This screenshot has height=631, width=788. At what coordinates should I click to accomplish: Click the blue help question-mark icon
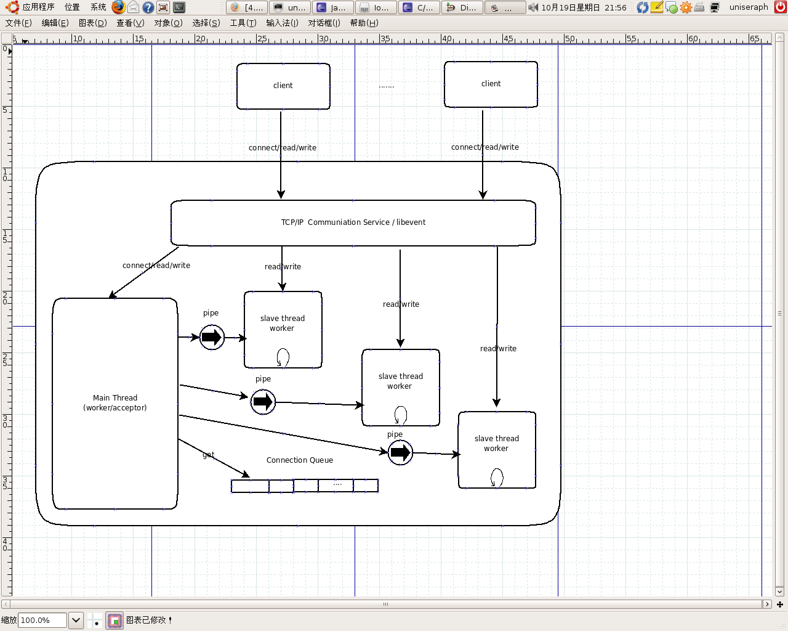[x=148, y=7]
